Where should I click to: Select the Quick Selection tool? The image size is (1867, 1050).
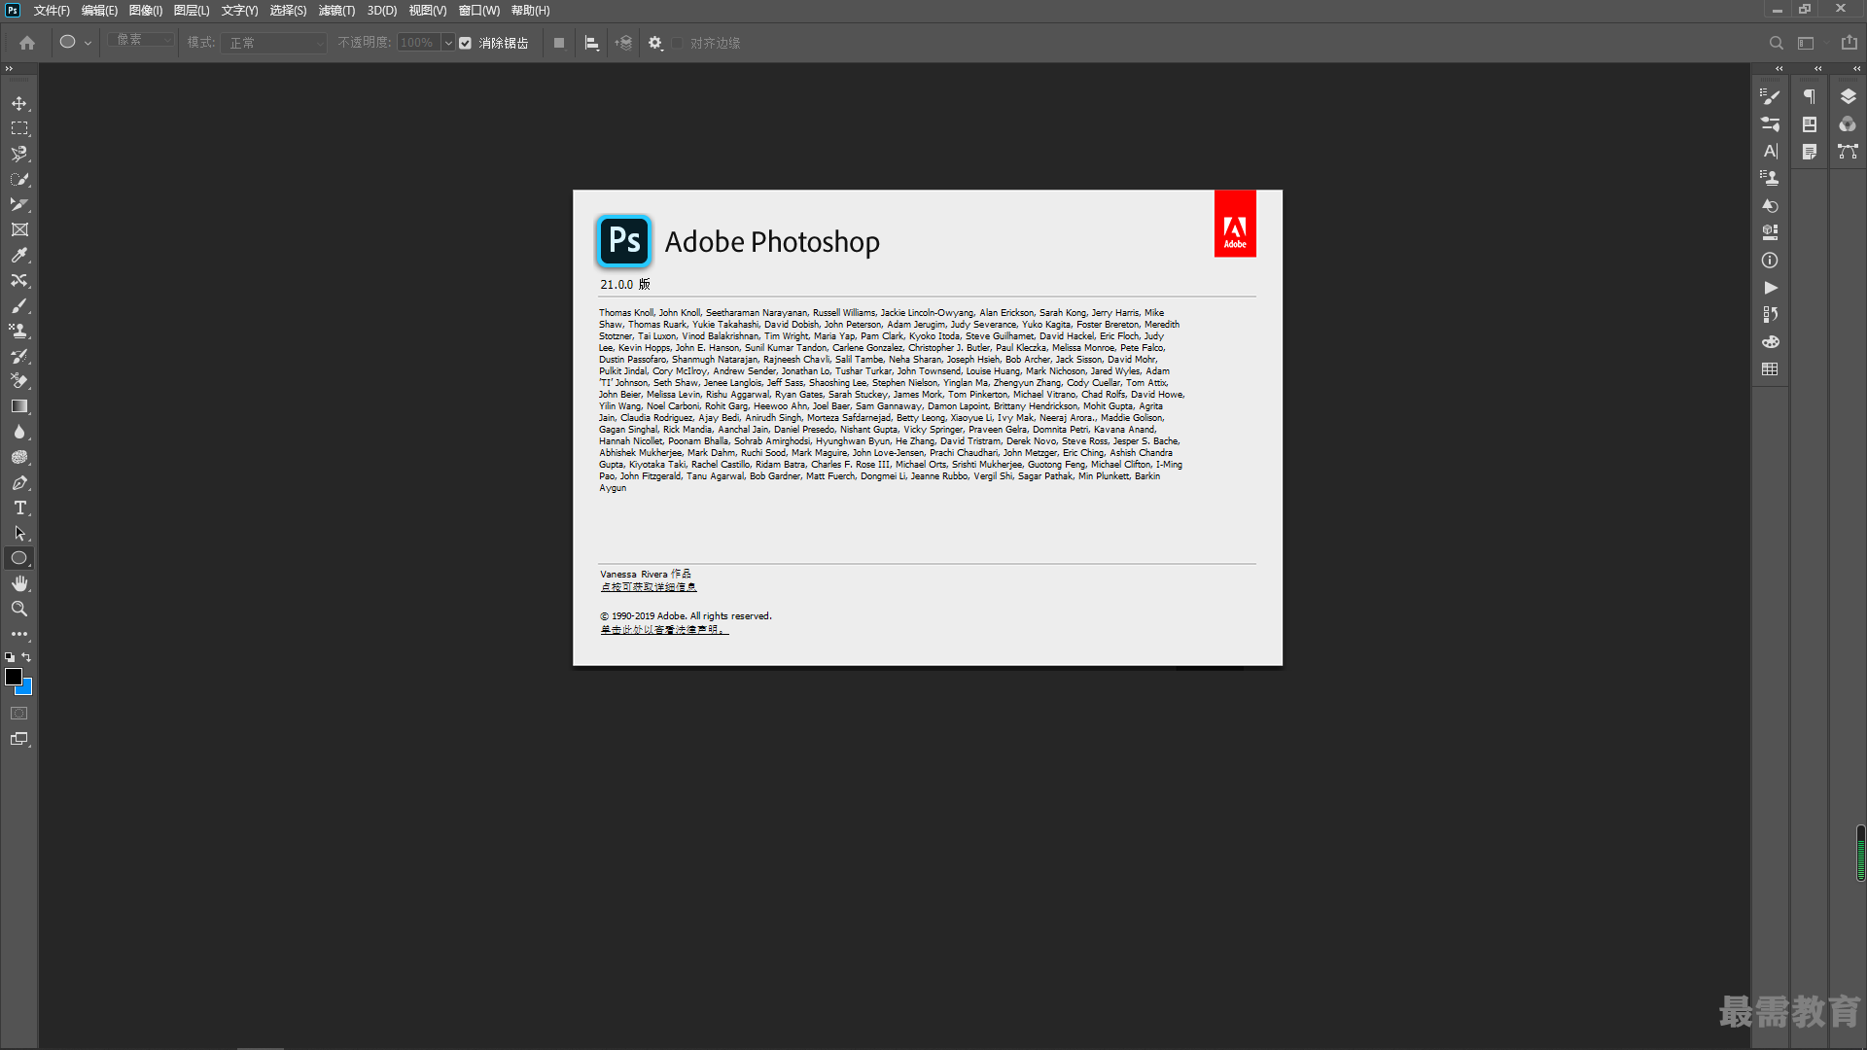coord(19,179)
